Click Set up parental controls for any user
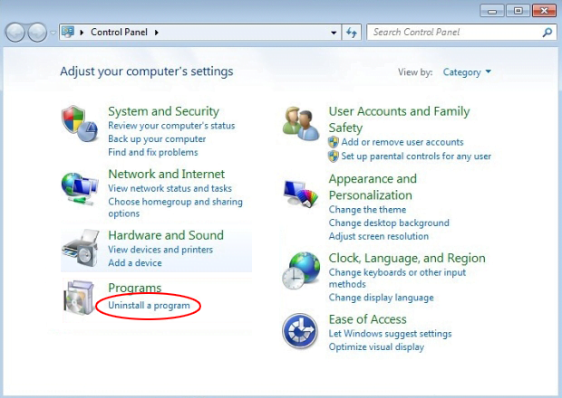Viewport: 562px width, 398px height. [416, 156]
